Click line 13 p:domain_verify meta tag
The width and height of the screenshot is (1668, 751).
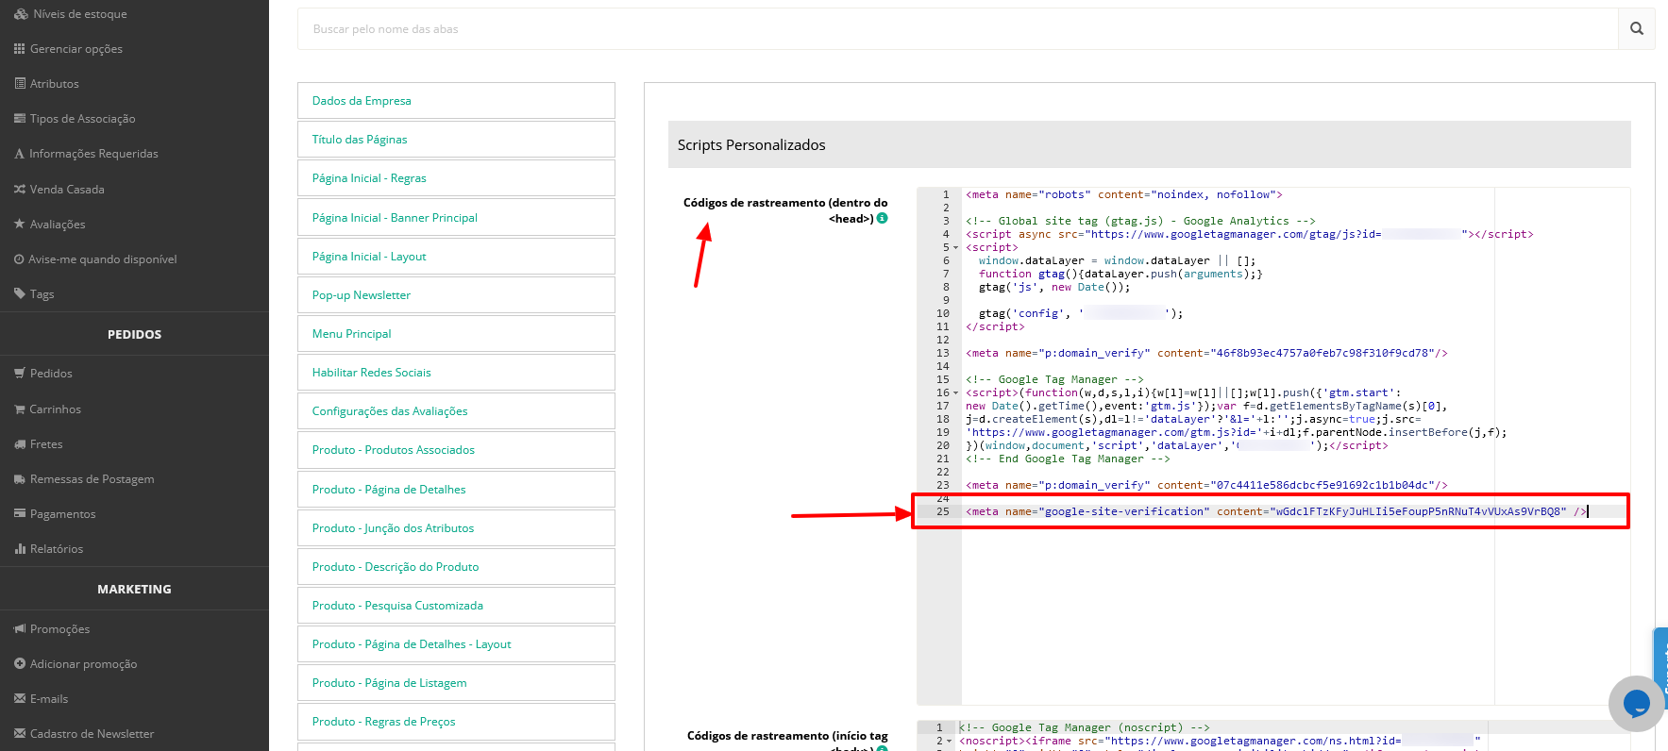pyautogui.click(x=1206, y=353)
